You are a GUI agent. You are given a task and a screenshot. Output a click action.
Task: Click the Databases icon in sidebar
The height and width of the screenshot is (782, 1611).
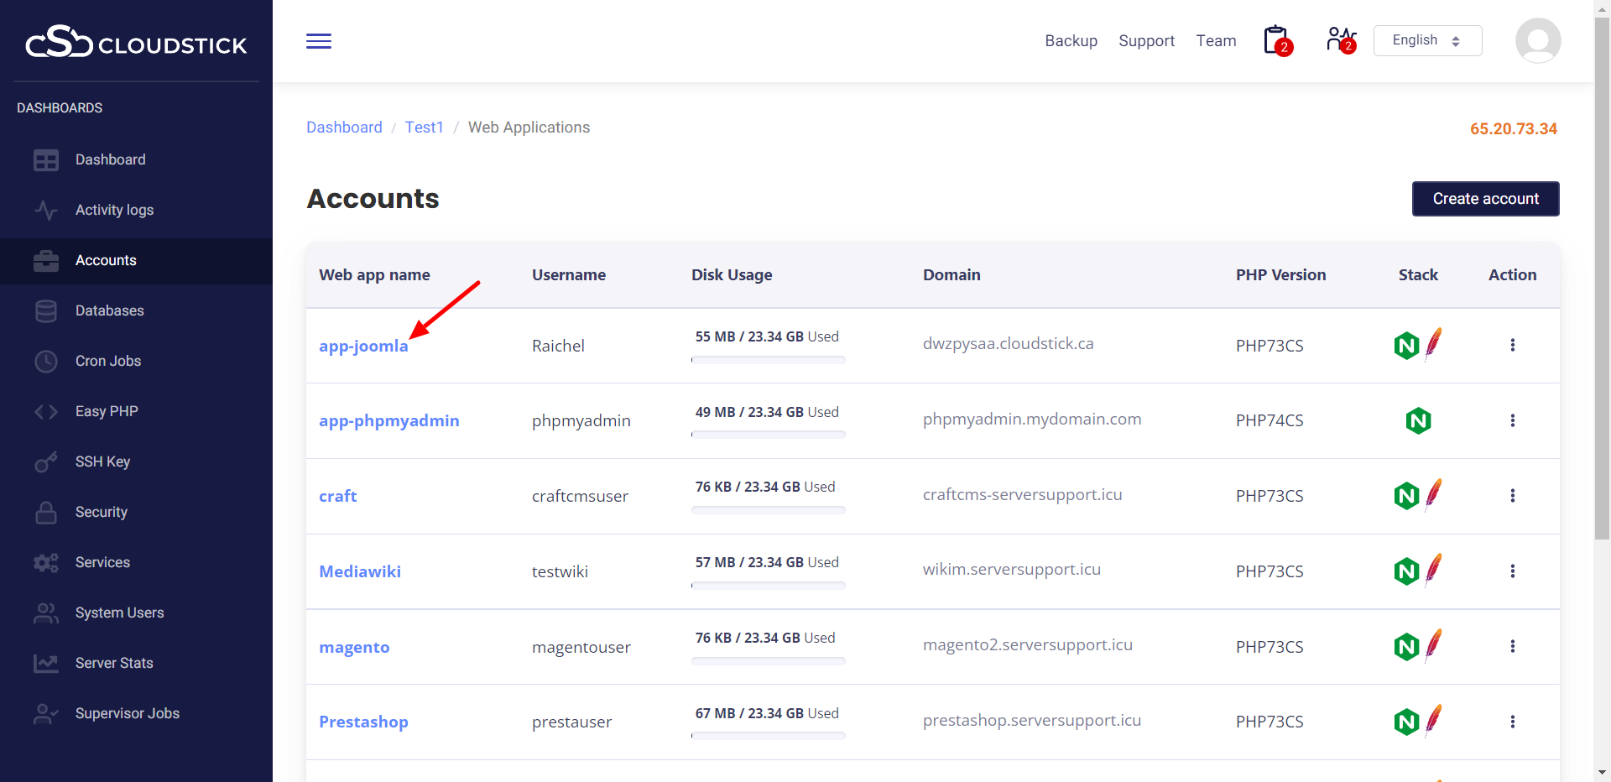(46, 311)
